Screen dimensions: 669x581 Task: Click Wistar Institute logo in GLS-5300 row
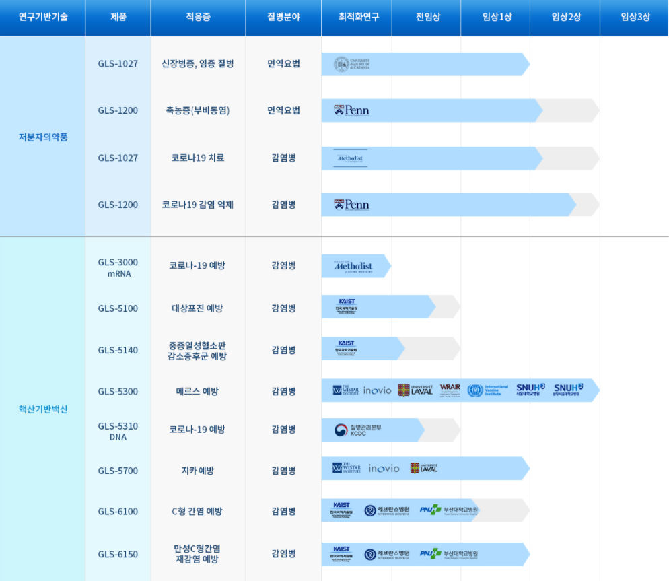pyautogui.click(x=345, y=390)
